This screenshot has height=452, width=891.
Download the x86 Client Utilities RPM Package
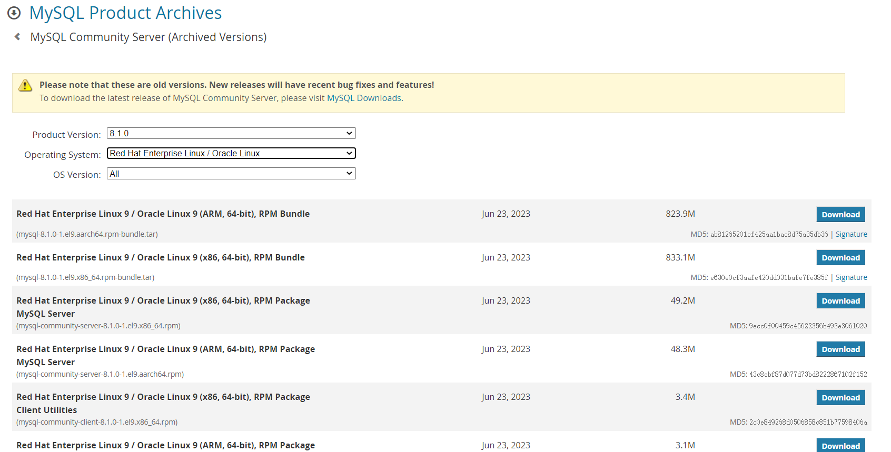pyautogui.click(x=840, y=398)
